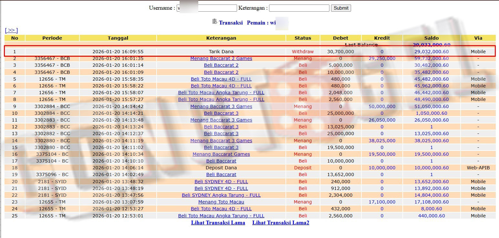Screen dimensions: 499x238
Task: Click the Tanggal column header
Action: tap(118, 38)
